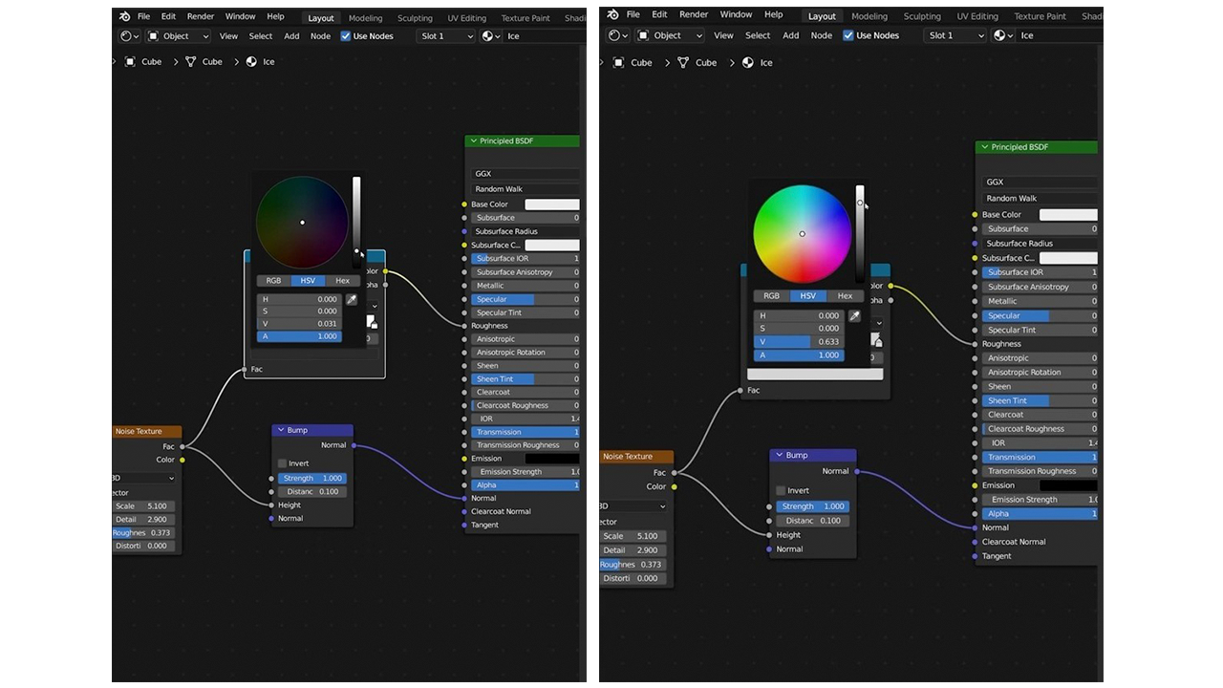Open the Select menu in right window
The width and height of the screenshot is (1223, 688).
click(x=758, y=35)
